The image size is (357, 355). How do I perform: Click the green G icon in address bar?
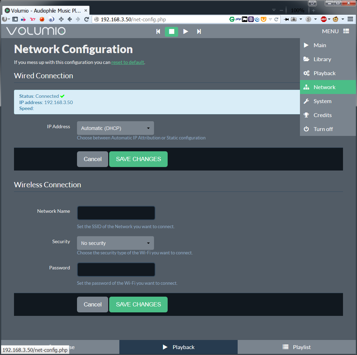[232, 19]
